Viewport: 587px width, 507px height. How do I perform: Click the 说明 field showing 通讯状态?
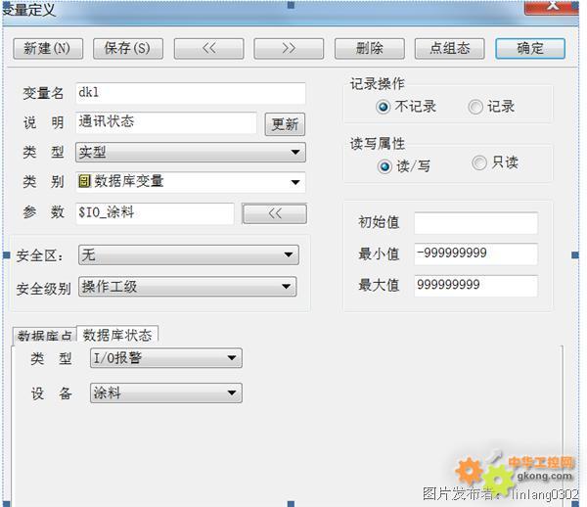click(166, 122)
